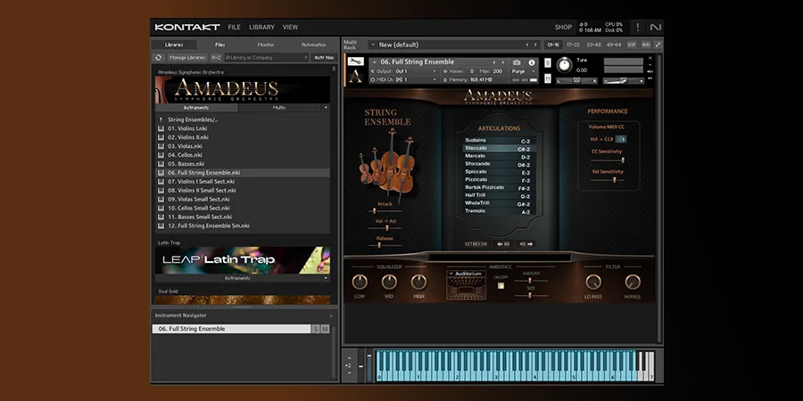
Task: Open the FILE menu
Action: click(234, 27)
